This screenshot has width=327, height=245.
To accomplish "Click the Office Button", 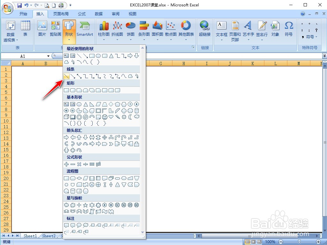I will [x=8, y=8].
